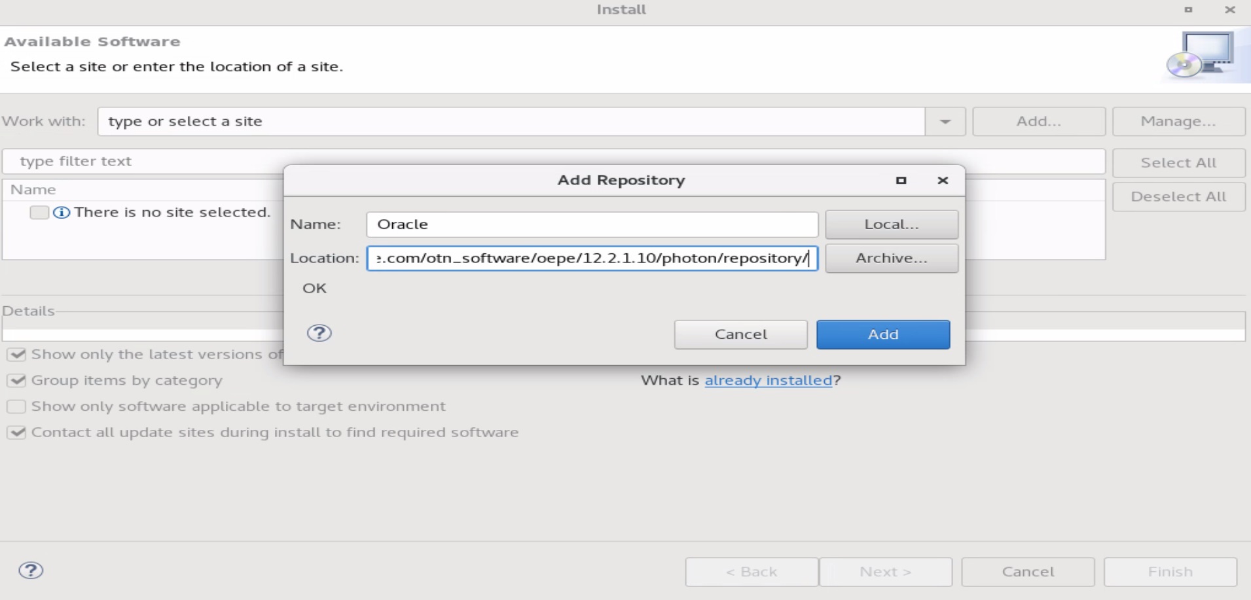Close the Install window
Viewport: 1251px width, 600px height.
[1229, 10]
